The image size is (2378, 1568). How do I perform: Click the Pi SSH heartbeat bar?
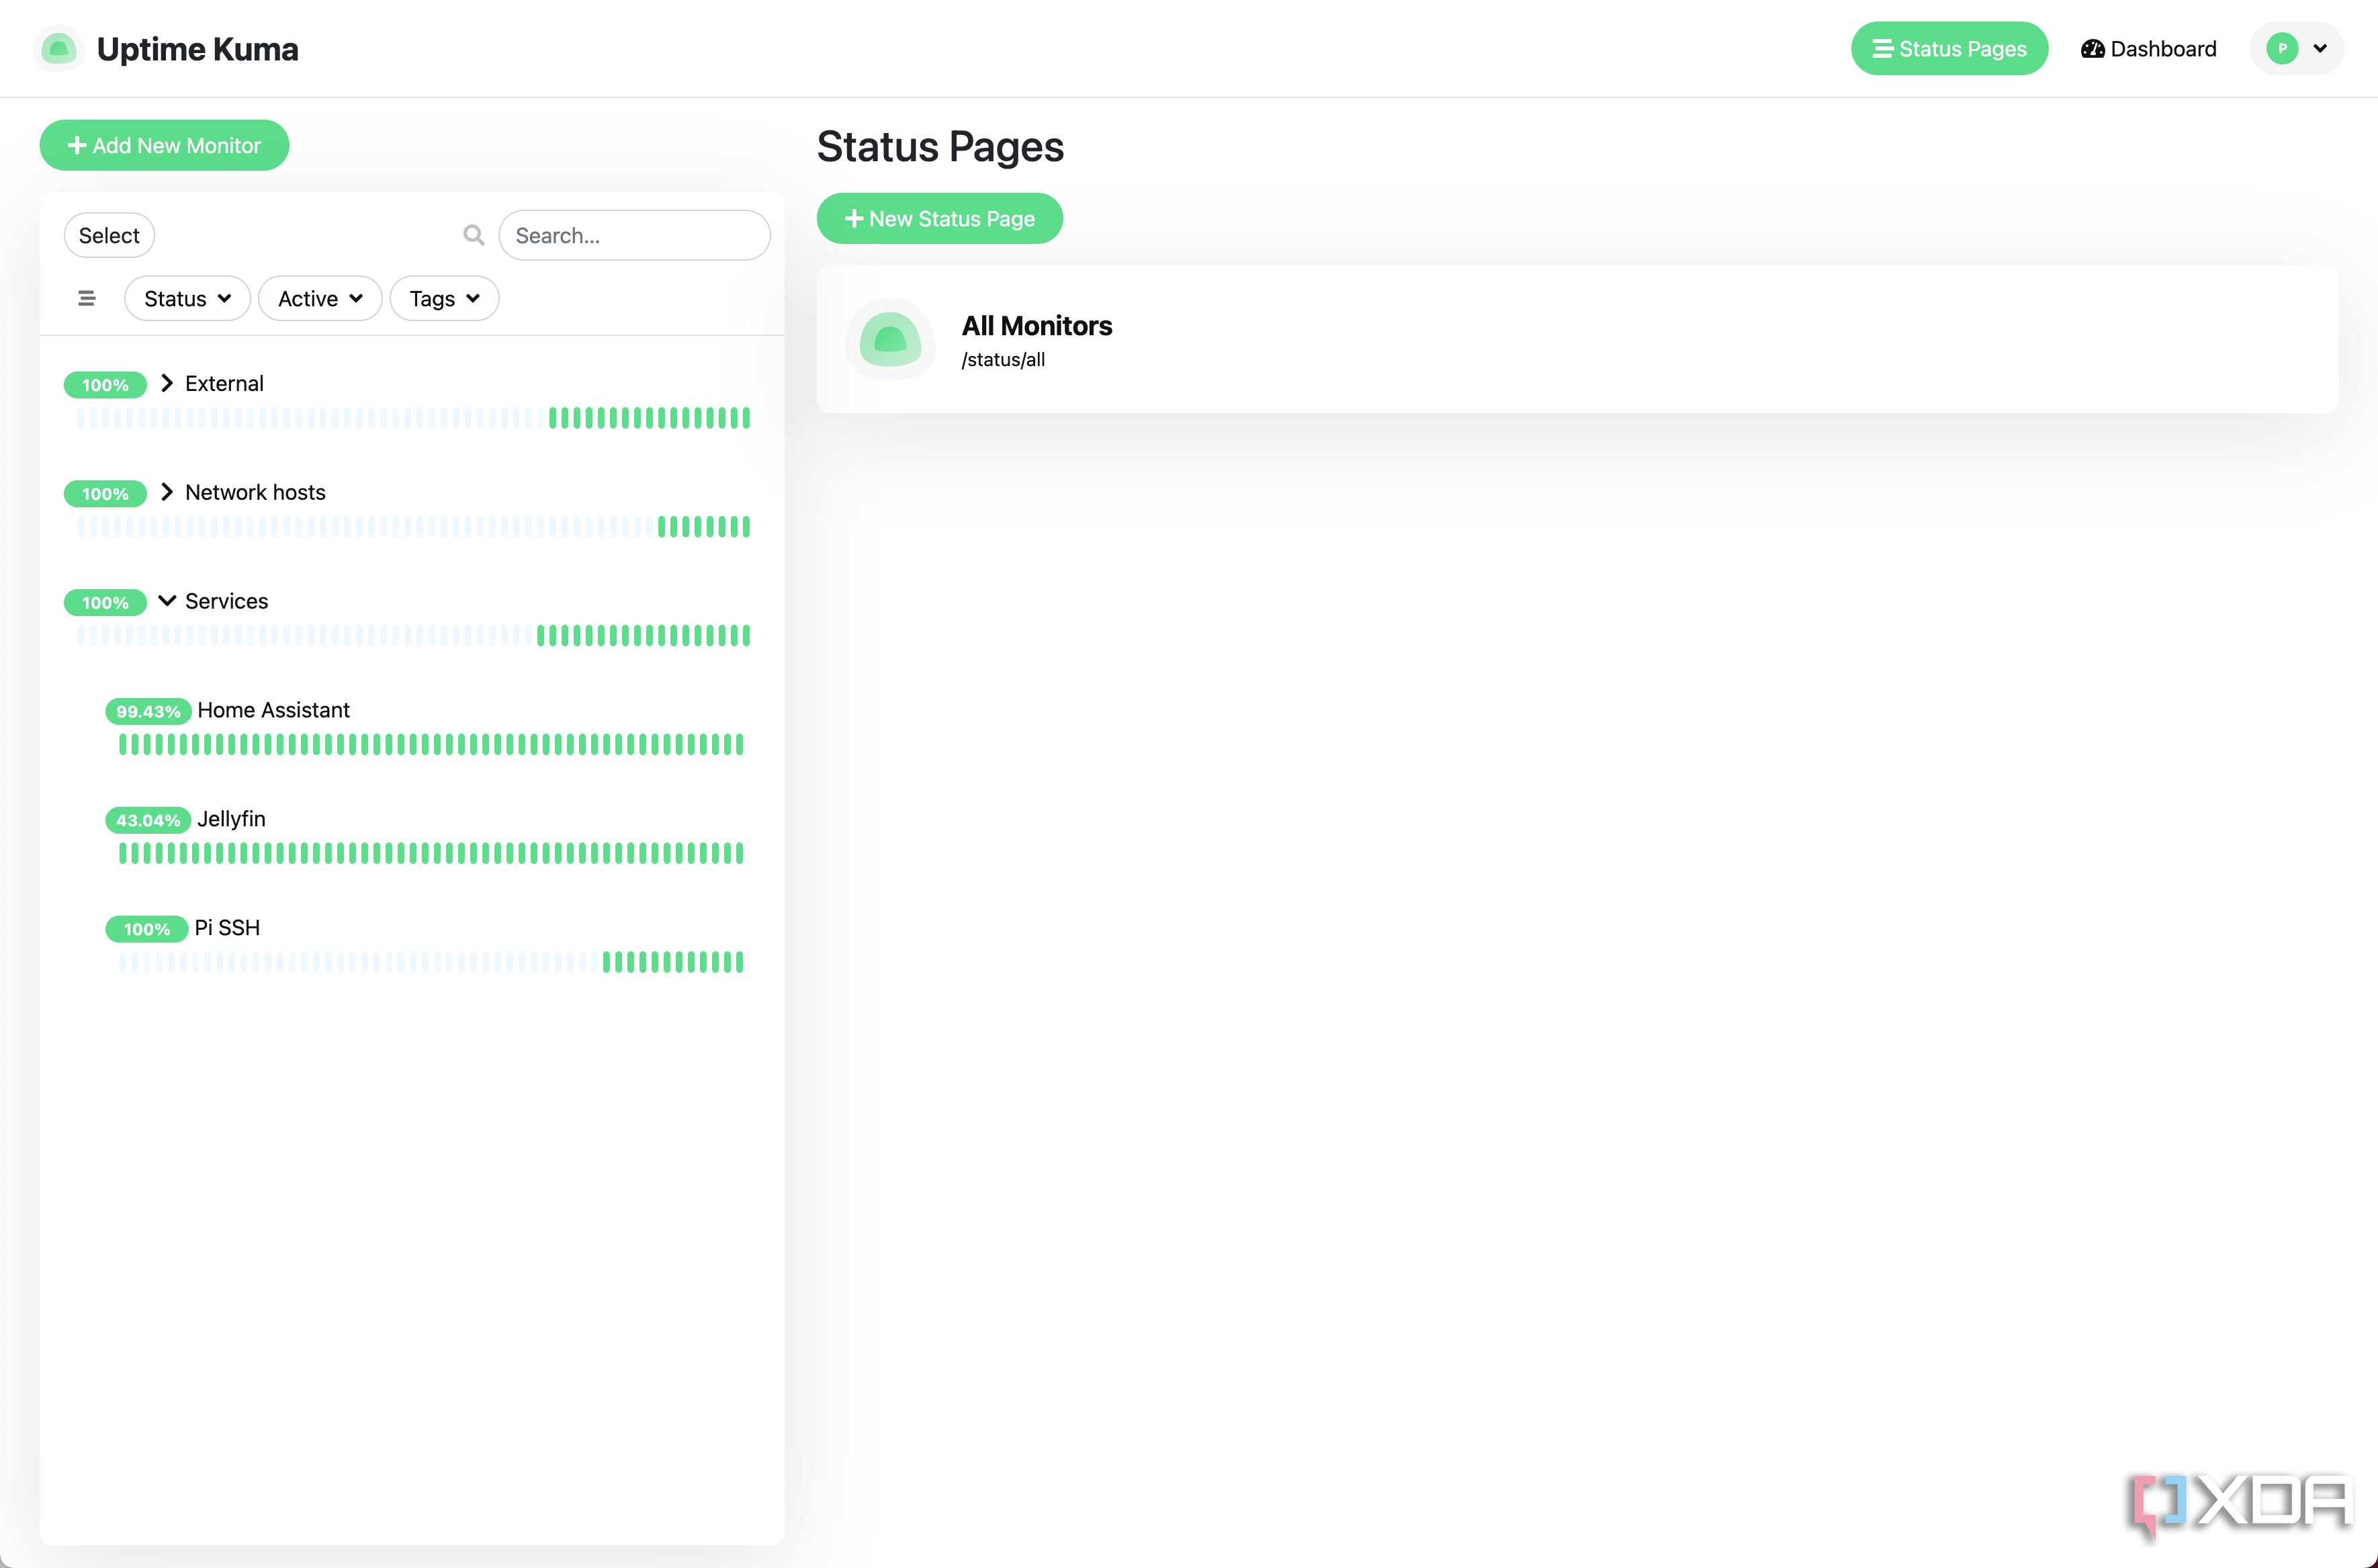(x=431, y=962)
